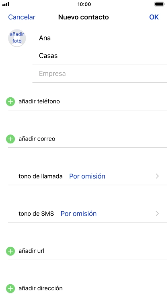Tap the añadir dirección label
167x298 pixels.
41,288
